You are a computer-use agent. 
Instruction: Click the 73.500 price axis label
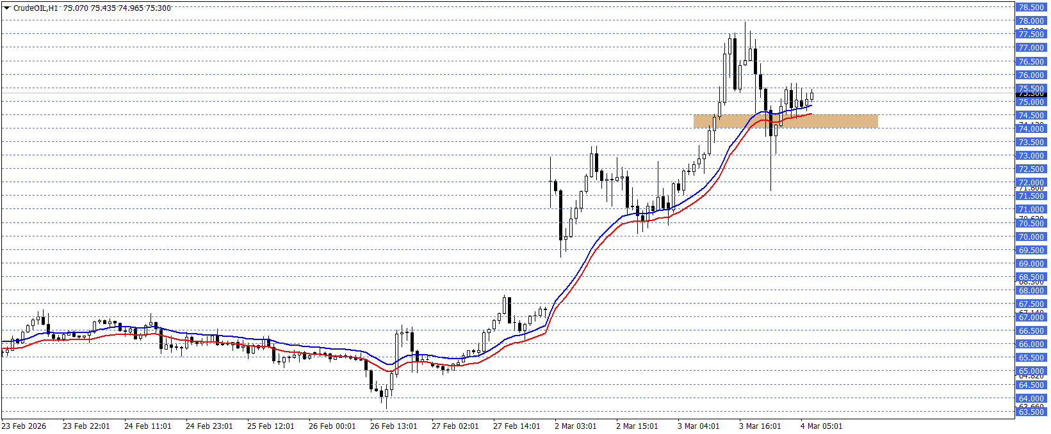(1031, 143)
